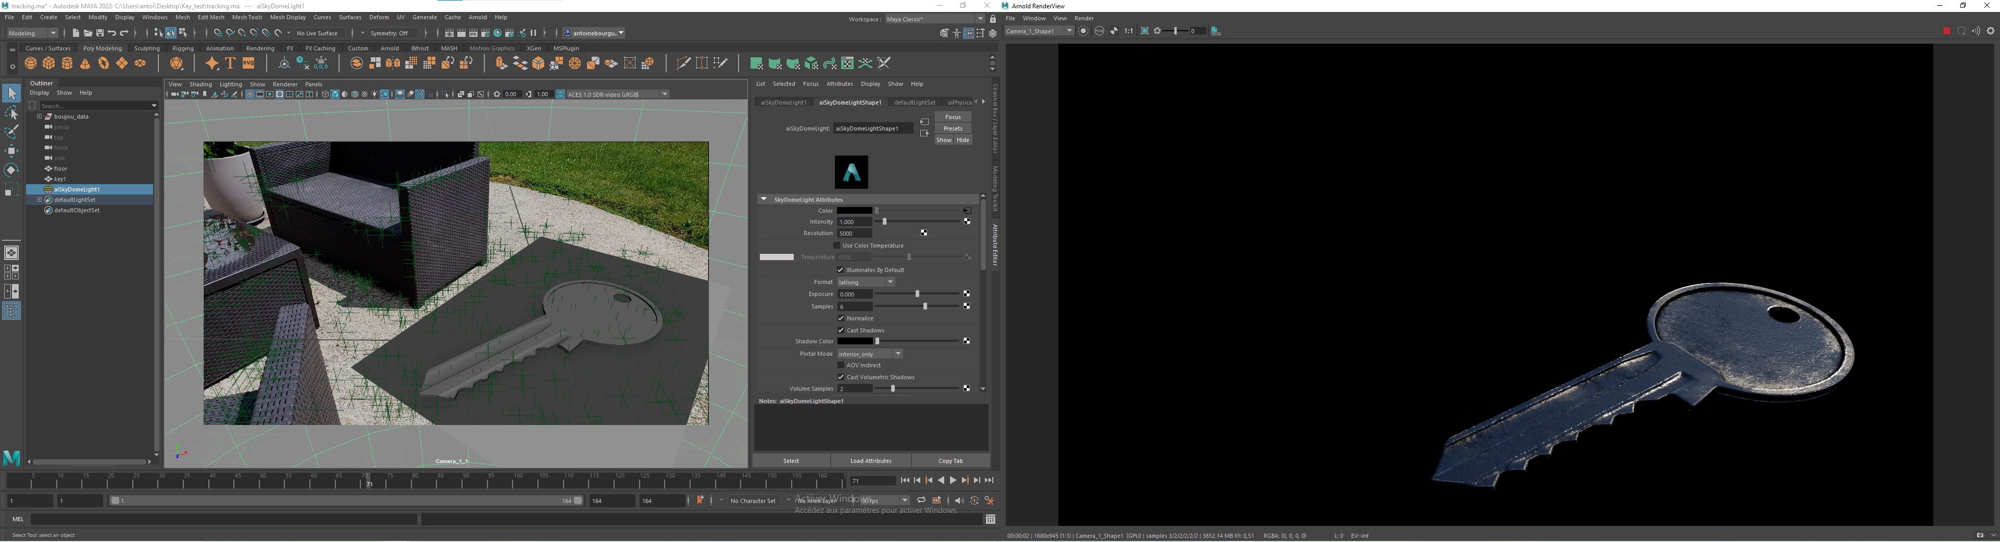Toggle the viewport grid display icon

249,95
